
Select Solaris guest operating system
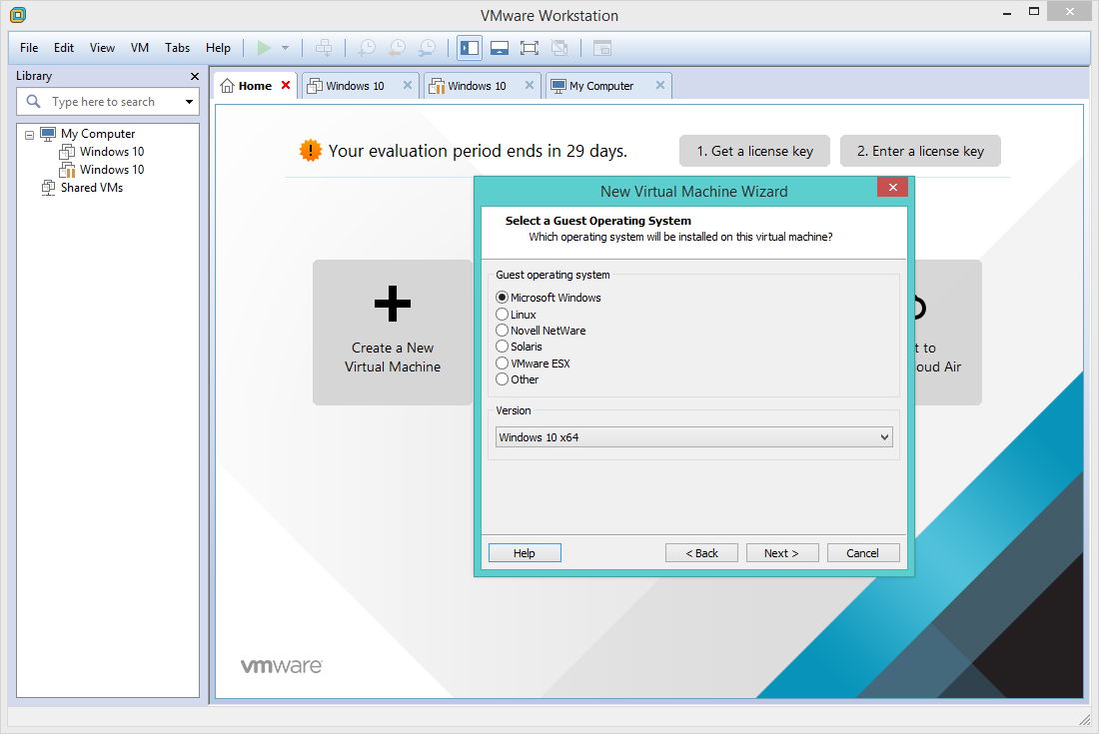519,347
